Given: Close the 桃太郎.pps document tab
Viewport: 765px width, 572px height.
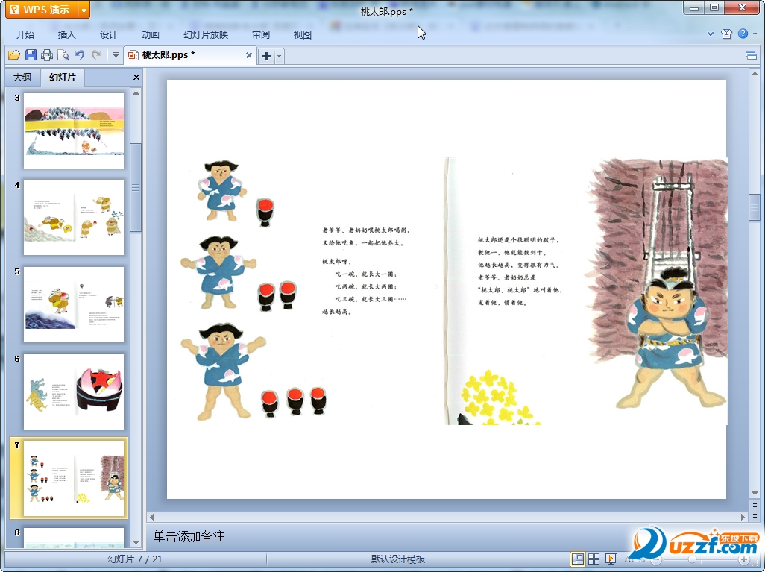Looking at the screenshot, I should pyautogui.click(x=249, y=55).
